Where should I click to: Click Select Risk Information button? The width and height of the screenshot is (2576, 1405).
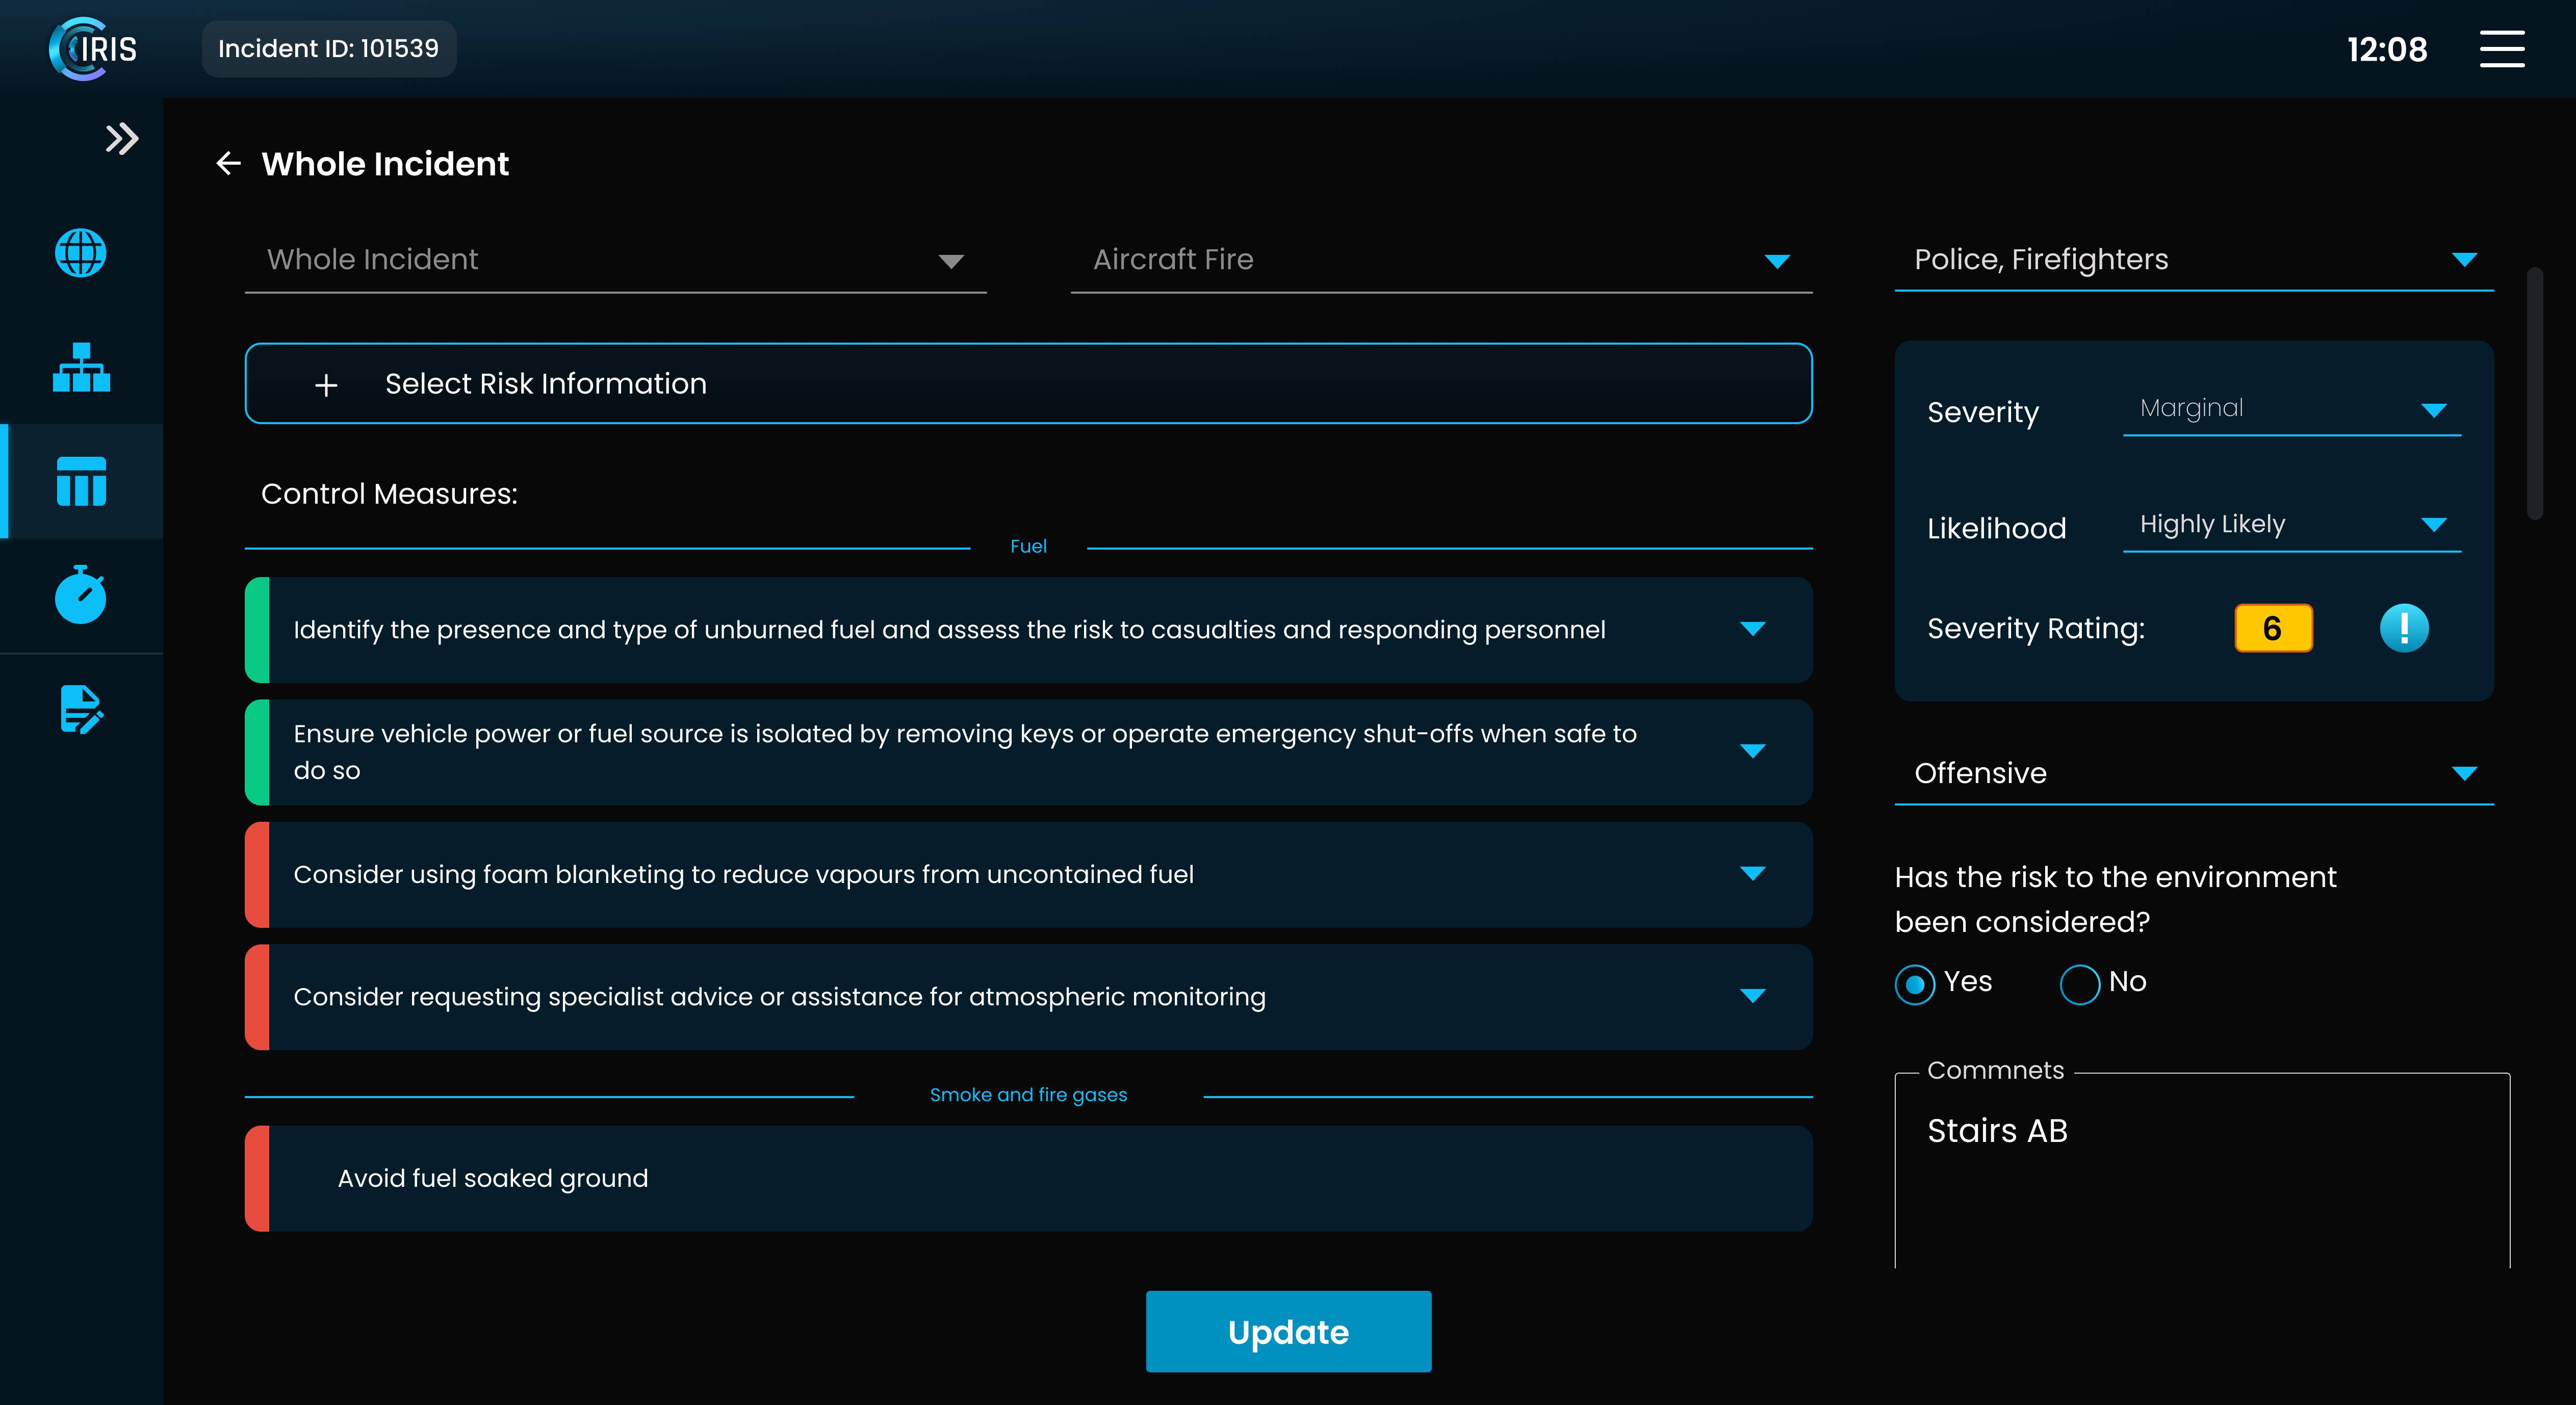tap(1028, 384)
